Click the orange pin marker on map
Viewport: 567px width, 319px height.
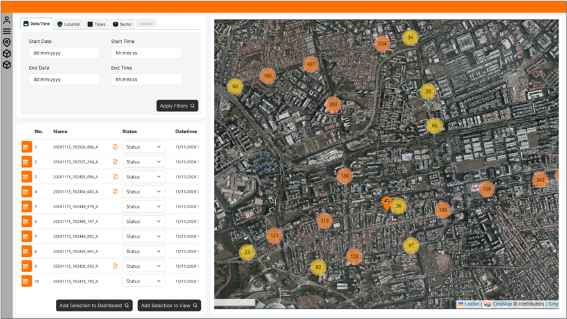point(386,203)
